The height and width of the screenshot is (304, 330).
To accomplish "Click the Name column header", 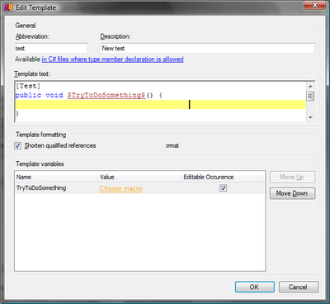I will click(56, 177).
